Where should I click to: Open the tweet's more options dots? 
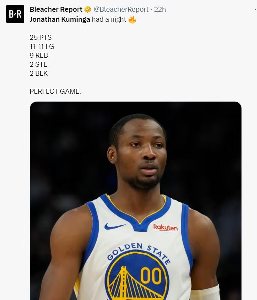[256, 9]
